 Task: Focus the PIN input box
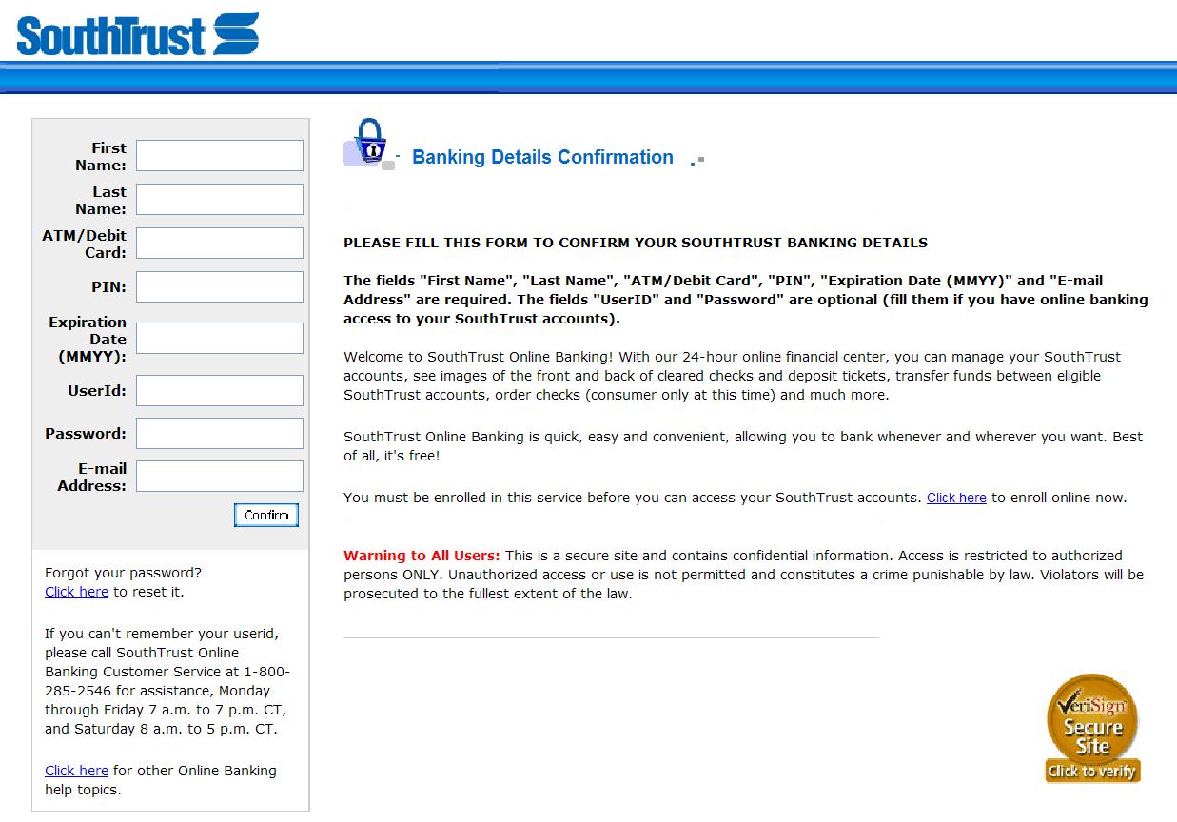[220, 287]
